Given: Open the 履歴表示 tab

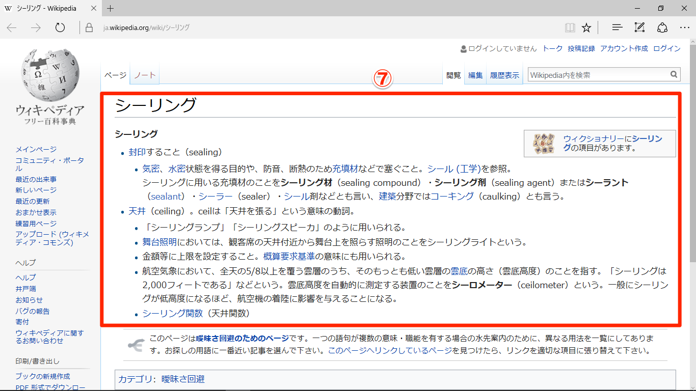Looking at the screenshot, I should [x=504, y=75].
